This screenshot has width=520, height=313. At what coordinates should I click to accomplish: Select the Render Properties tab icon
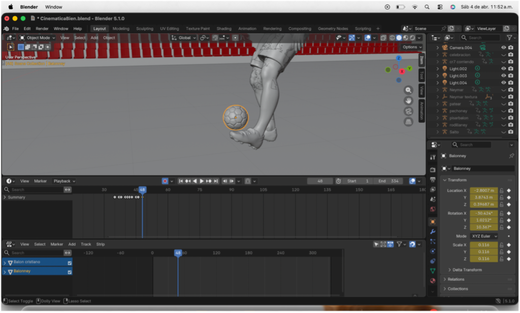tap(433, 168)
